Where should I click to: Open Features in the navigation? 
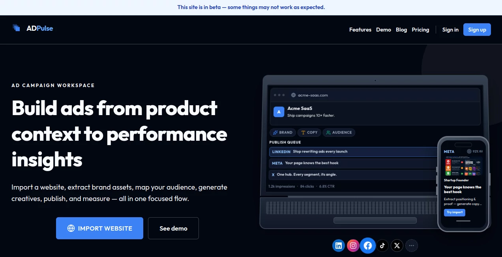tap(360, 30)
